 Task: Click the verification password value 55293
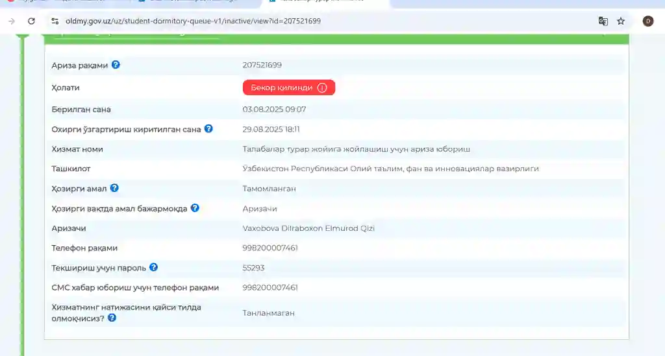click(x=253, y=268)
